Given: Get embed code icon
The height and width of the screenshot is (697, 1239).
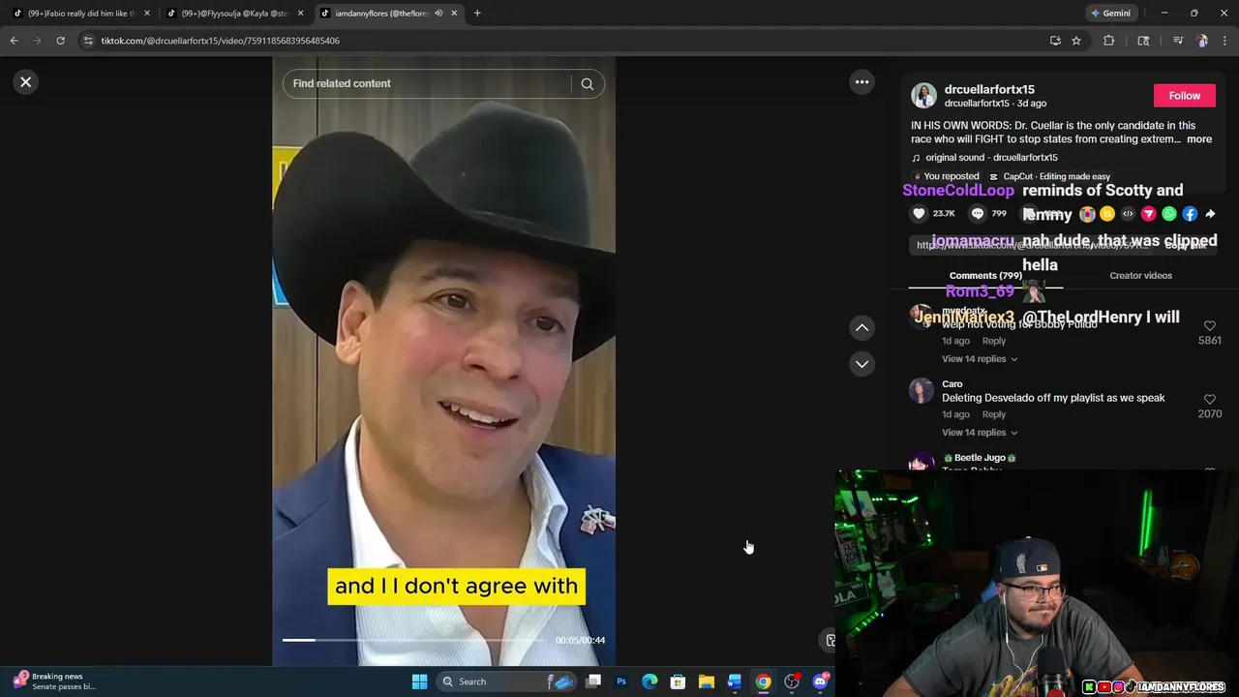Looking at the screenshot, I should (x=1128, y=214).
